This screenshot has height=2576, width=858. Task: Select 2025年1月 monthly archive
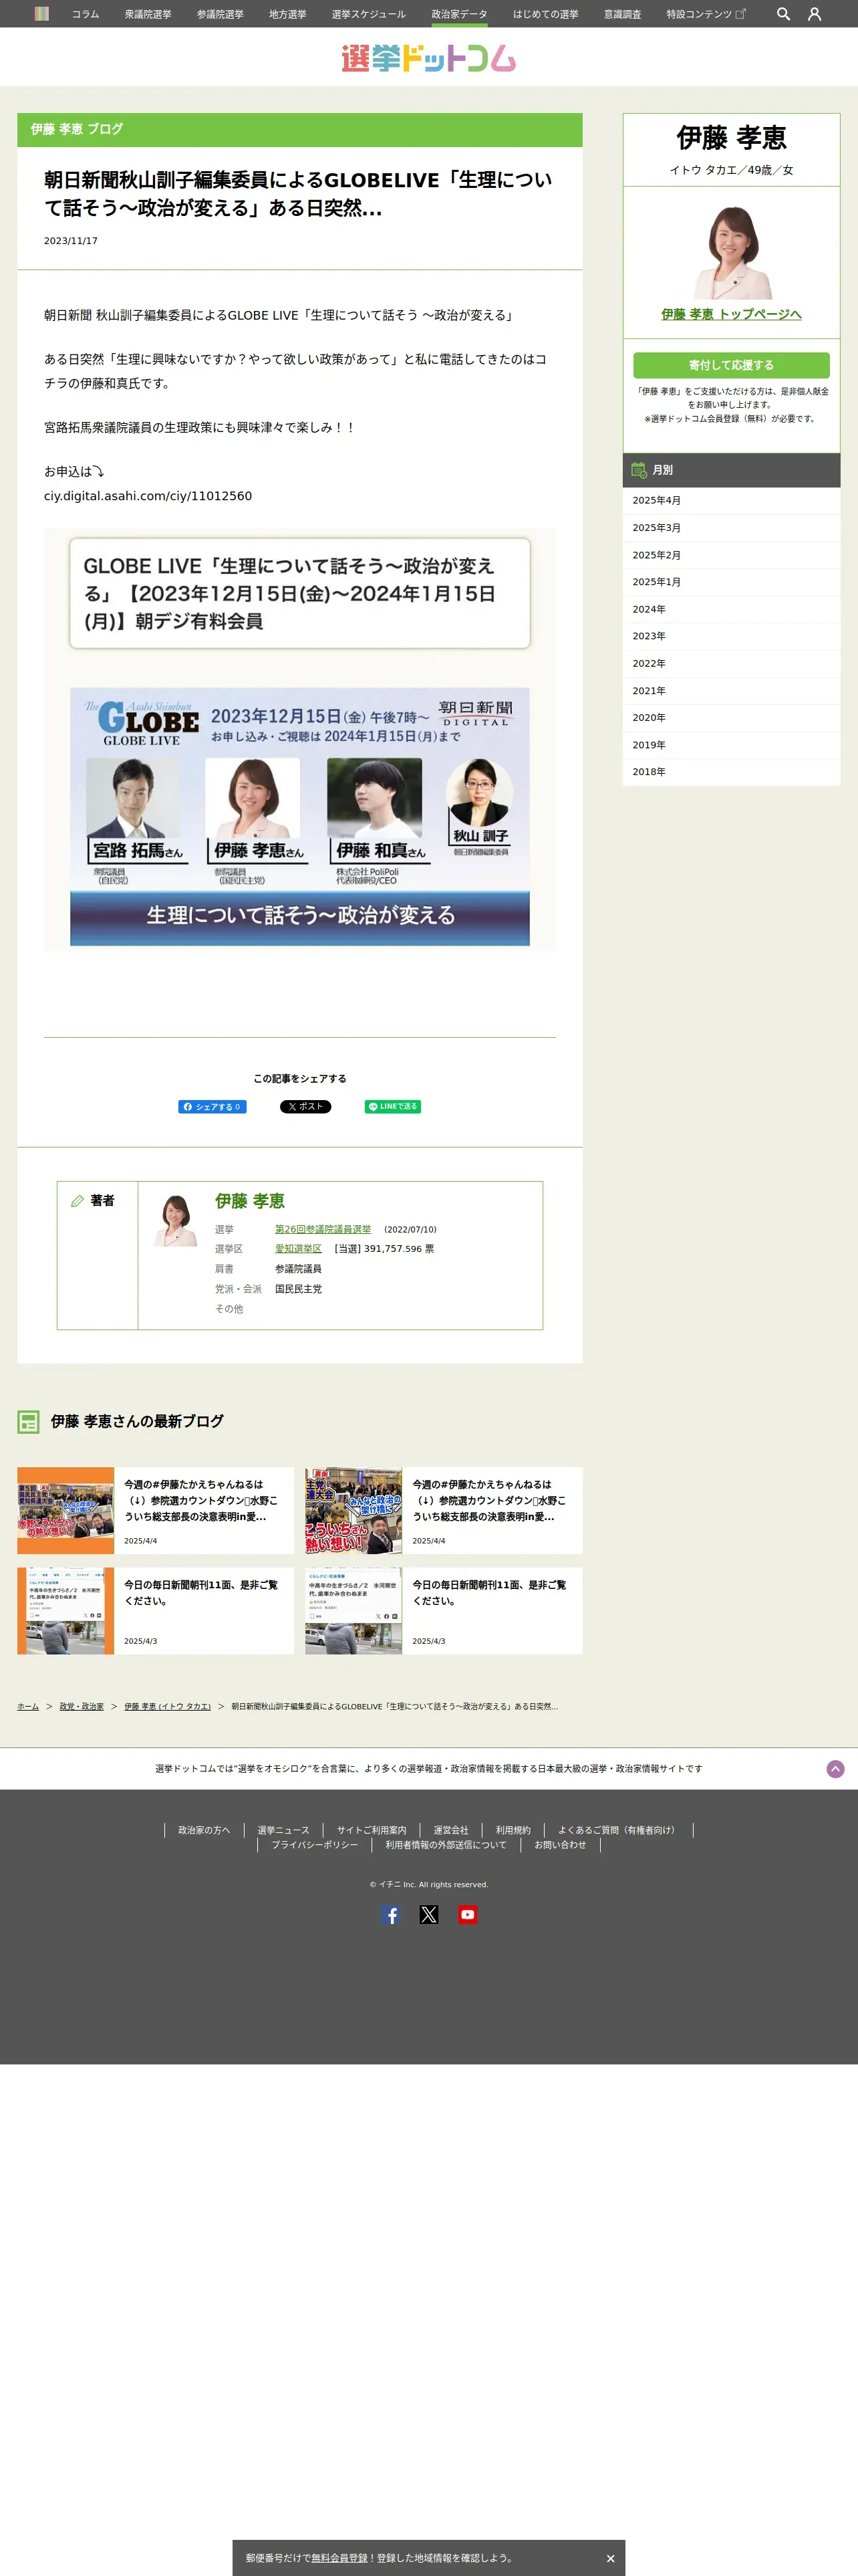(x=731, y=582)
